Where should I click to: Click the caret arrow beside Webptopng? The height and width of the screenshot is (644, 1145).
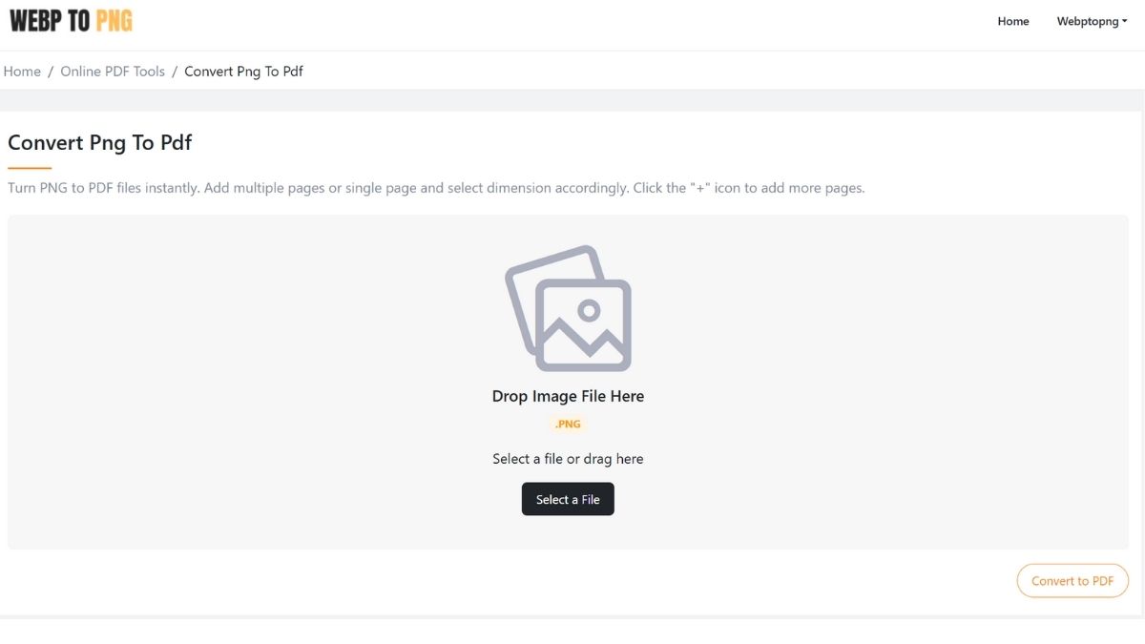[1125, 21]
